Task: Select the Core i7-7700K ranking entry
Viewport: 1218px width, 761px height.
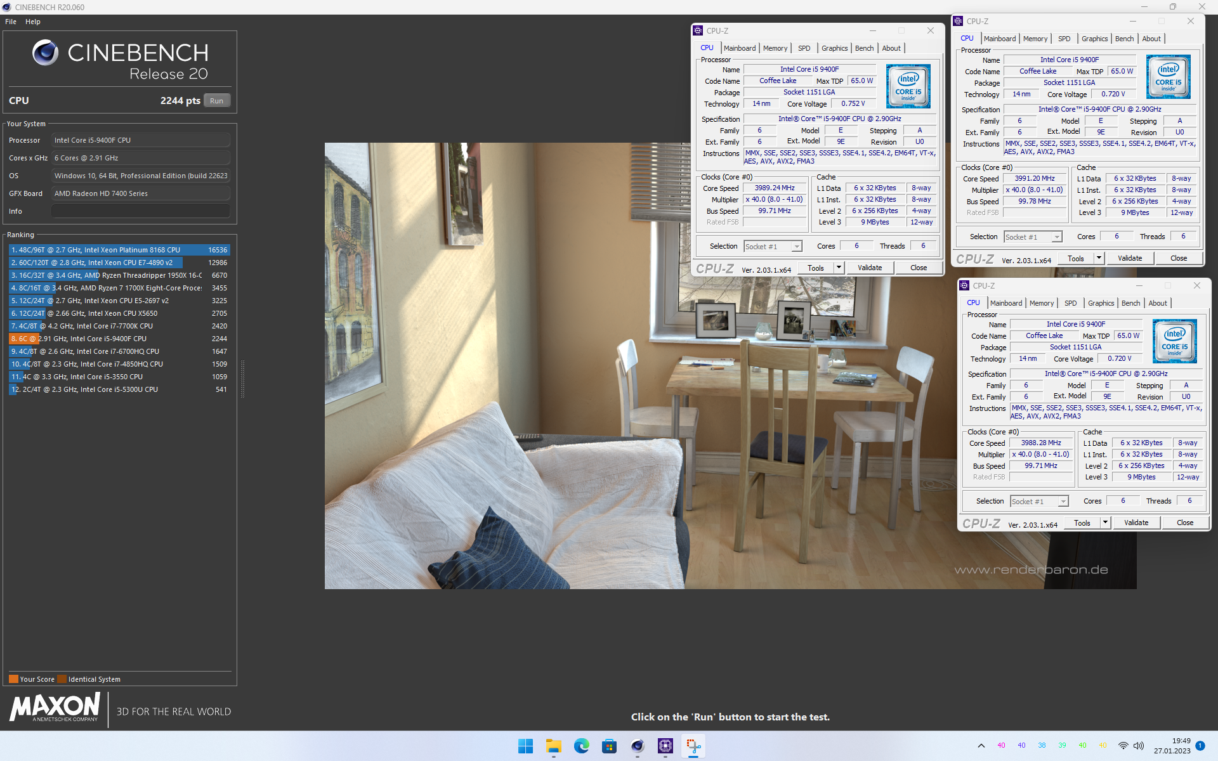Action: pos(119,326)
